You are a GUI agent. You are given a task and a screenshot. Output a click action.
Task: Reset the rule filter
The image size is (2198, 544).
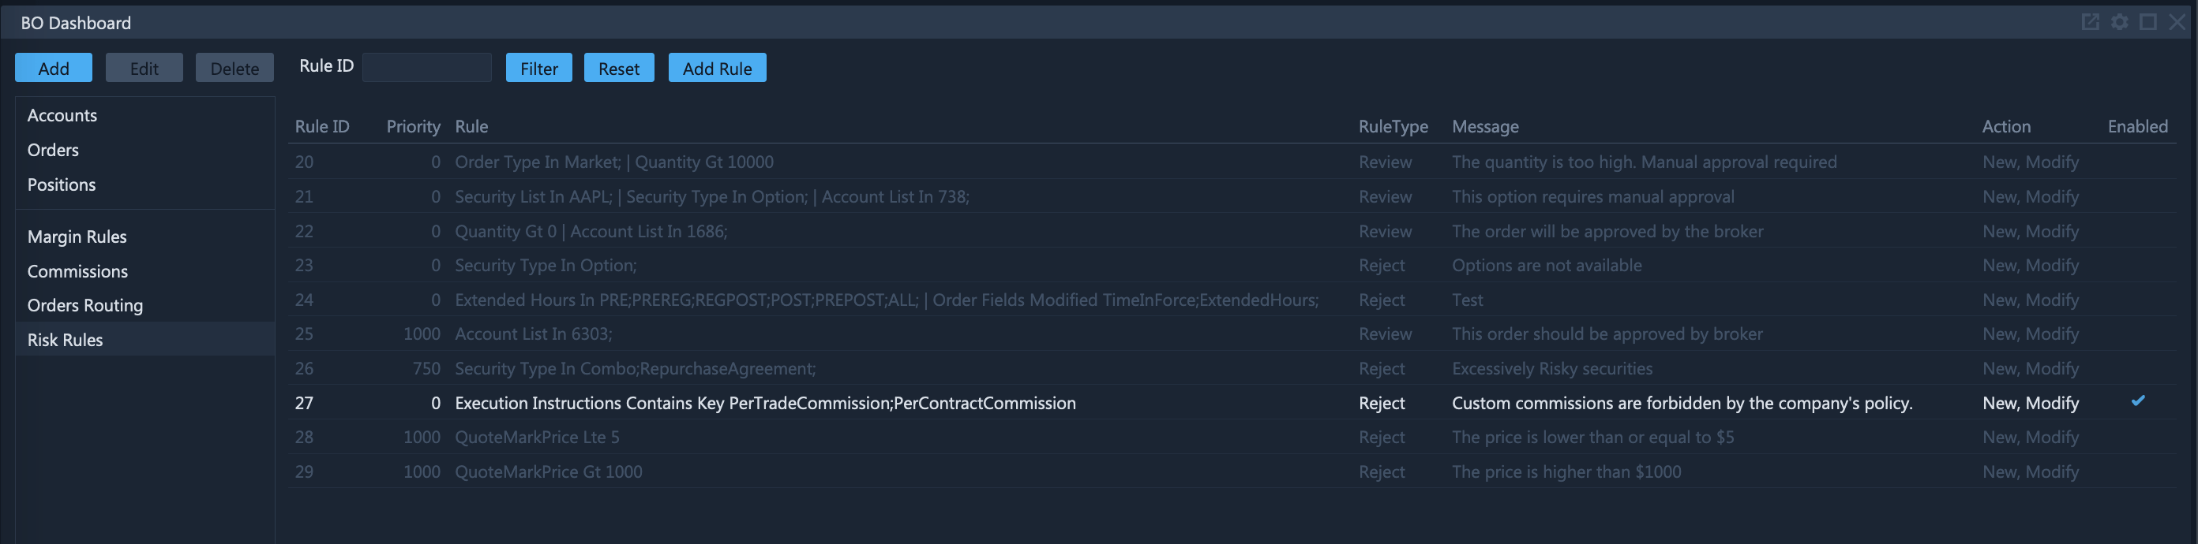(619, 67)
